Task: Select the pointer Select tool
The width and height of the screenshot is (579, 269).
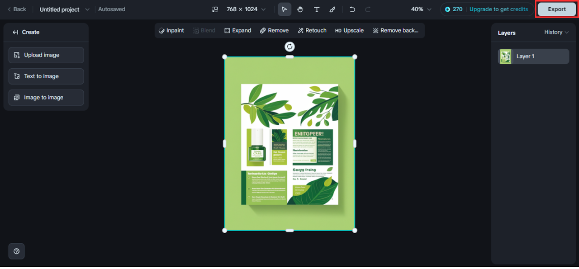Action: click(x=285, y=9)
